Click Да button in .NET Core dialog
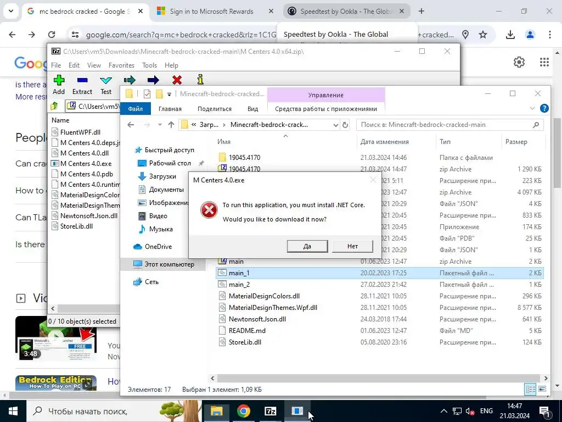 307,246
